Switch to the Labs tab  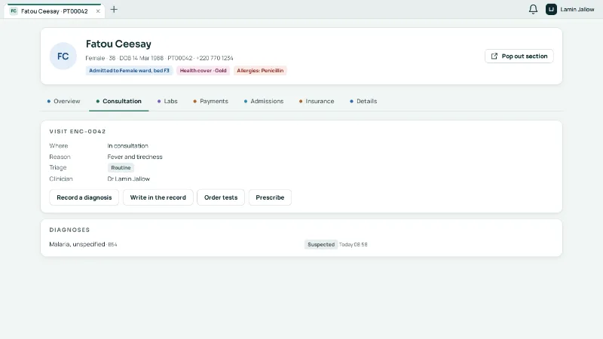tap(167, 101)
